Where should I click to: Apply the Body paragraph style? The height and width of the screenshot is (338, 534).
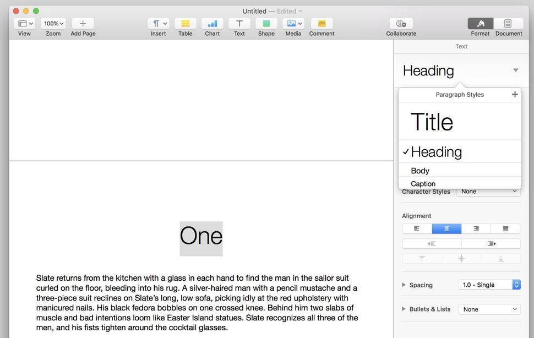coord(420,170)
